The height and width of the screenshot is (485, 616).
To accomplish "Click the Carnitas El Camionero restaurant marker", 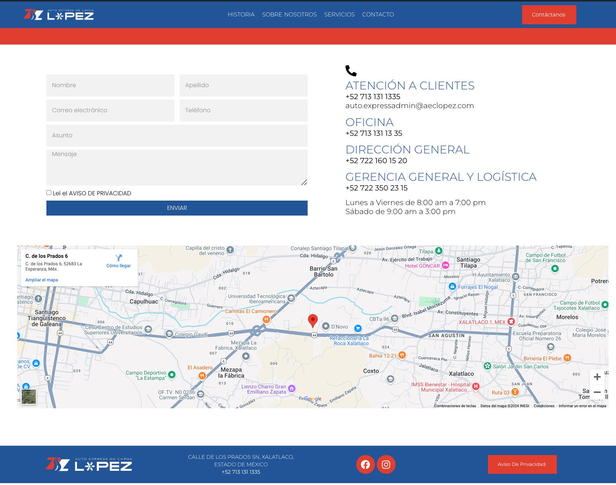I will point(266,319).
